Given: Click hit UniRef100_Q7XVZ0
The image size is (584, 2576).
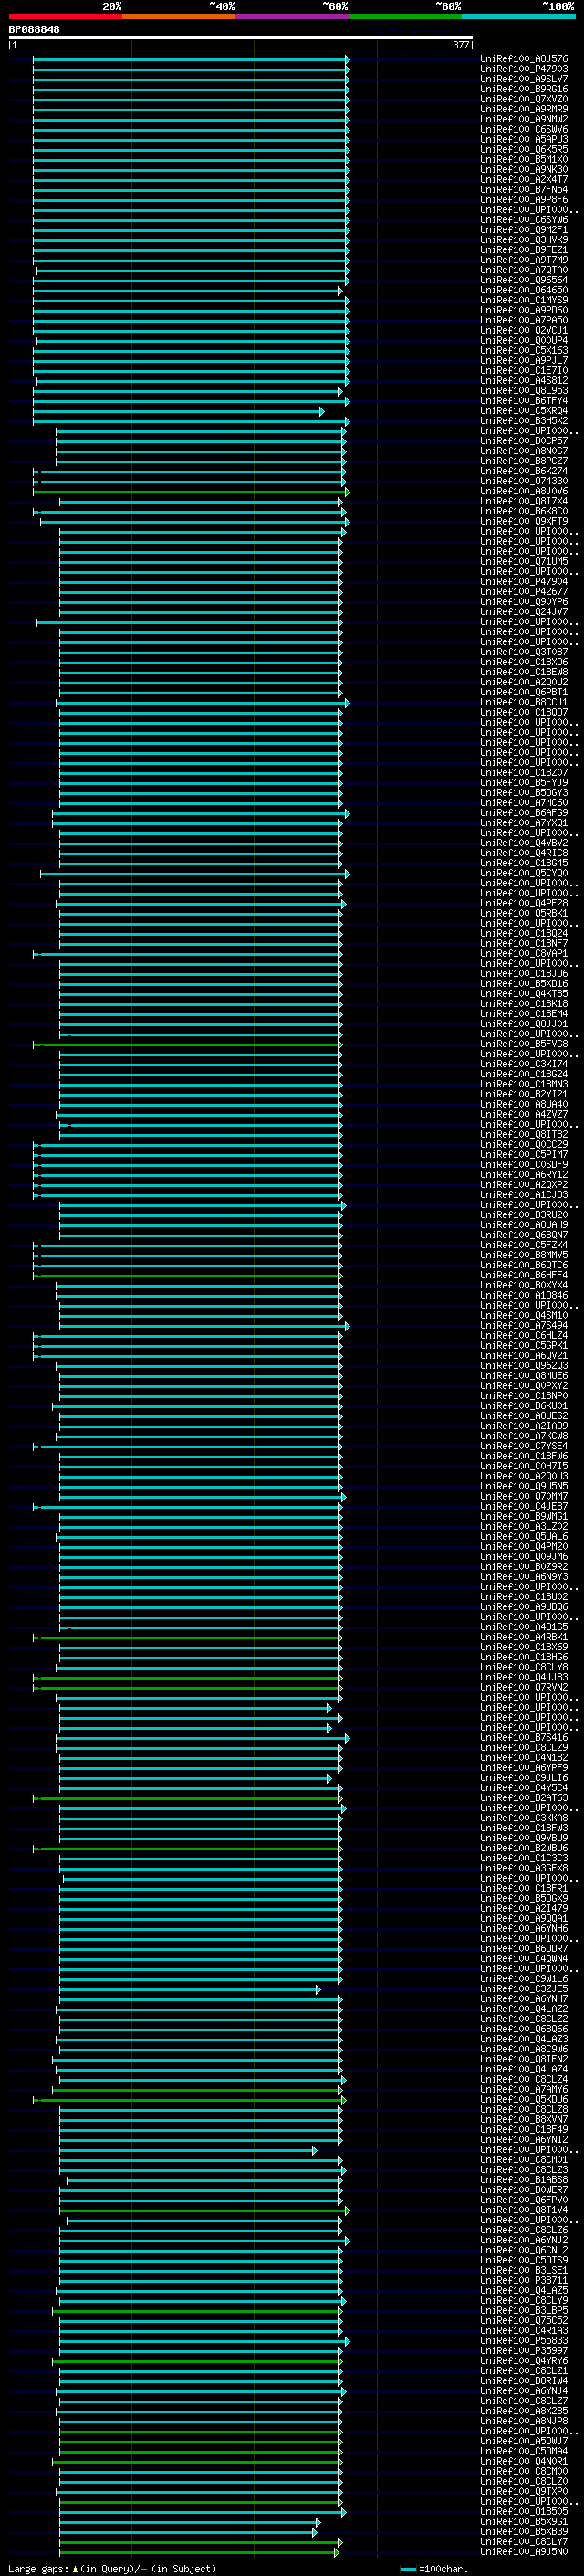Looking at the screenshot, I should click(x=524, y=99).
